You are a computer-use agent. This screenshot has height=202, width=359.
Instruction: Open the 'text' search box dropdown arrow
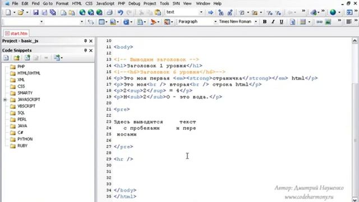pos(201,12)
